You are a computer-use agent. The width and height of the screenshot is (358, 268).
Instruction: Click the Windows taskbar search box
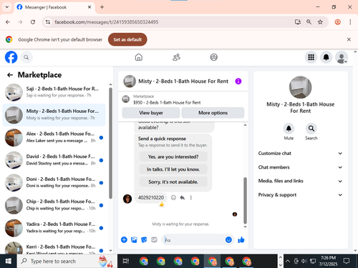point(67,262)
